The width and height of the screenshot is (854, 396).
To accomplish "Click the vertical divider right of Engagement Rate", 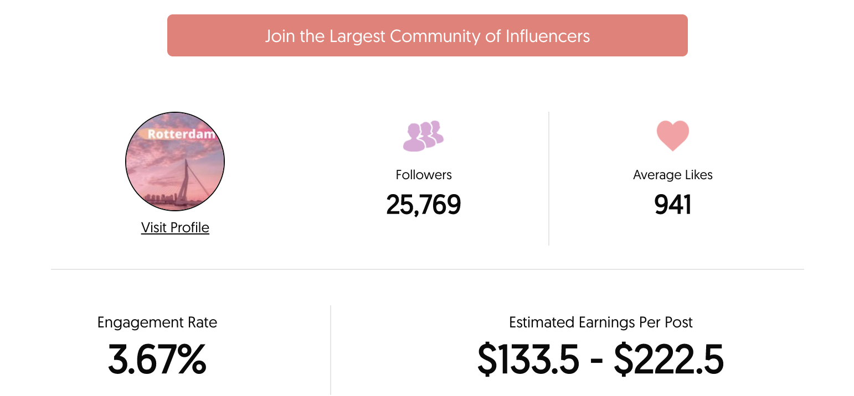I will tap(331, 350).
